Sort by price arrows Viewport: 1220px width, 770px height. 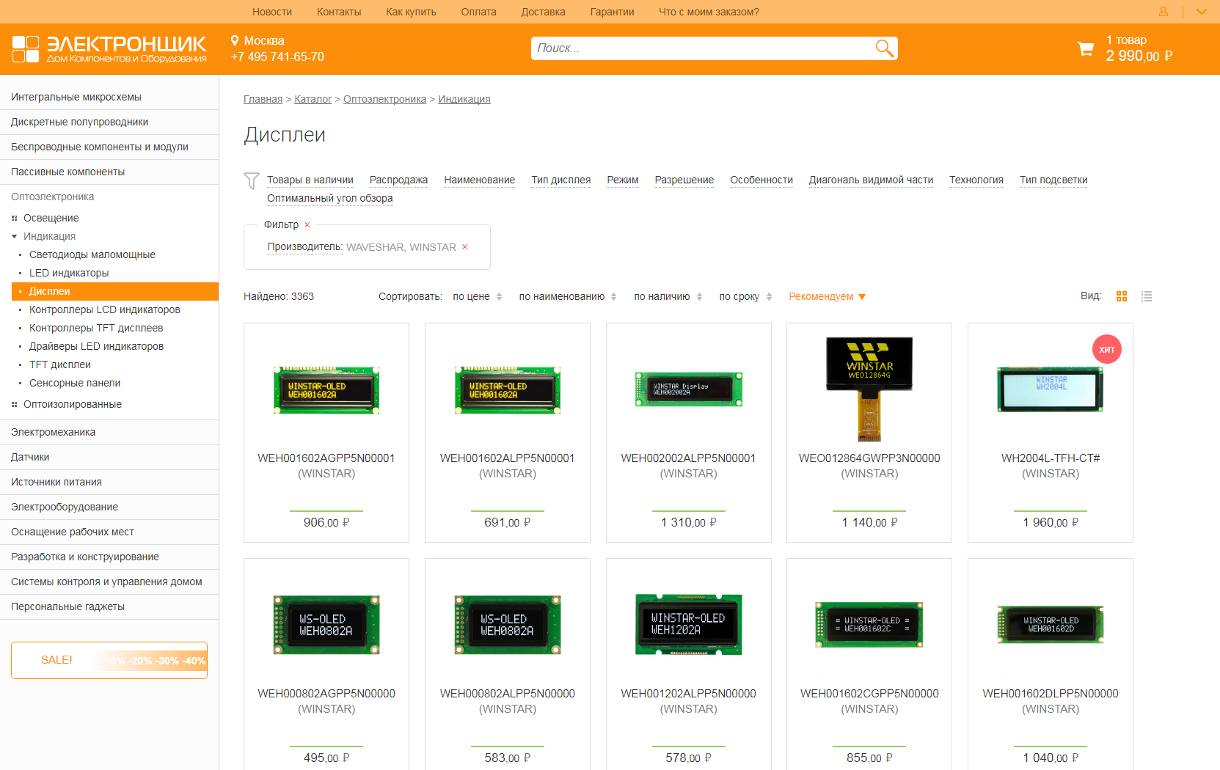coord(499,297)
